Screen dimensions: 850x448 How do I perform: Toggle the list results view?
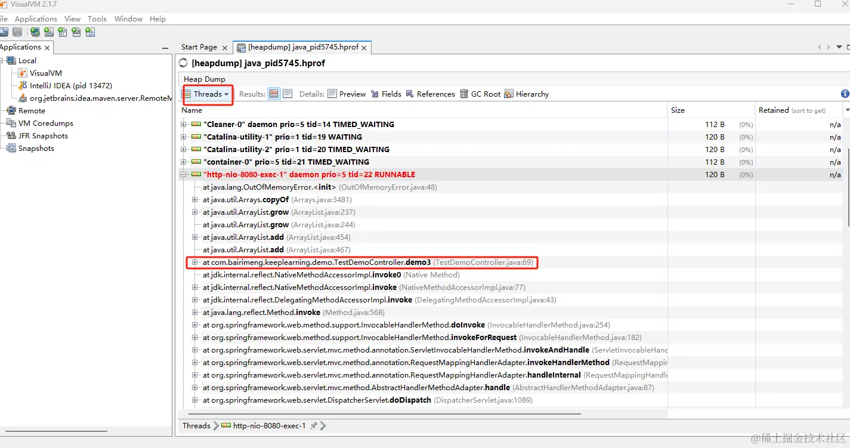coord(288,94)
